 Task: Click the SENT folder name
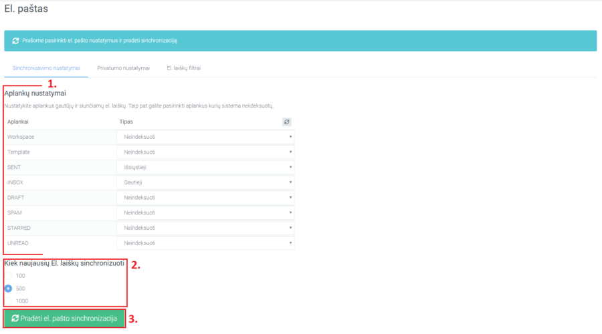[14, 167]
